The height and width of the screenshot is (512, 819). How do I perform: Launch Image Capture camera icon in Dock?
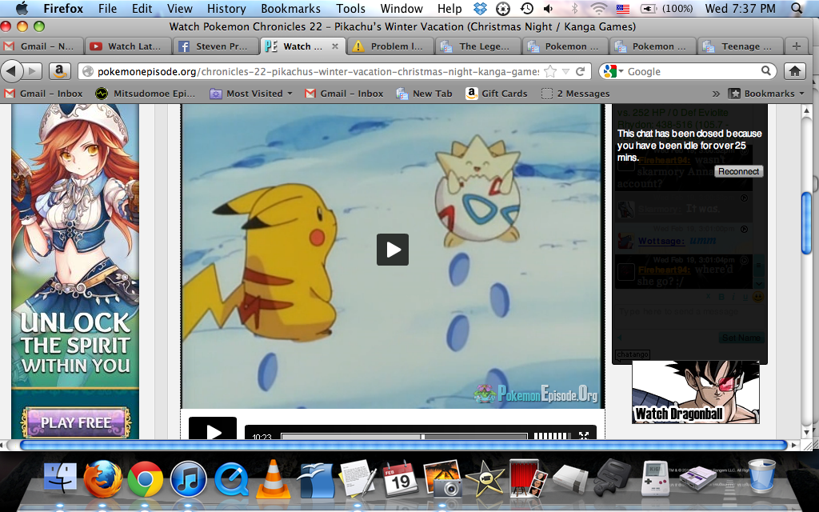[x=442, y=478]
